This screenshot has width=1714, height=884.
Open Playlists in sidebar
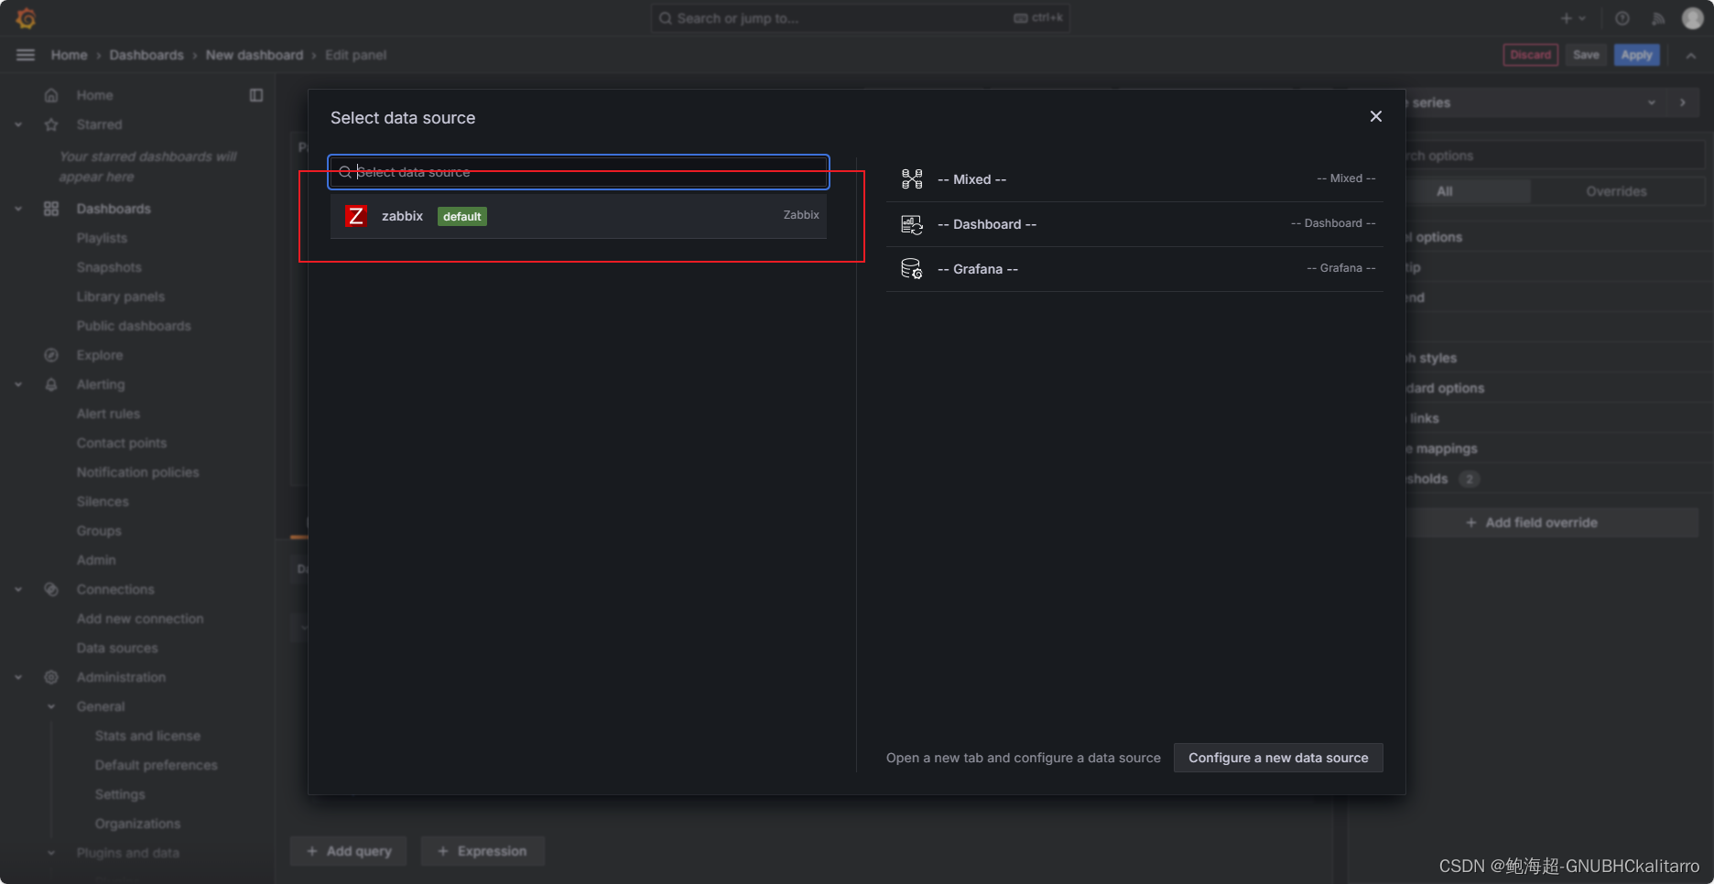[102, 238]
